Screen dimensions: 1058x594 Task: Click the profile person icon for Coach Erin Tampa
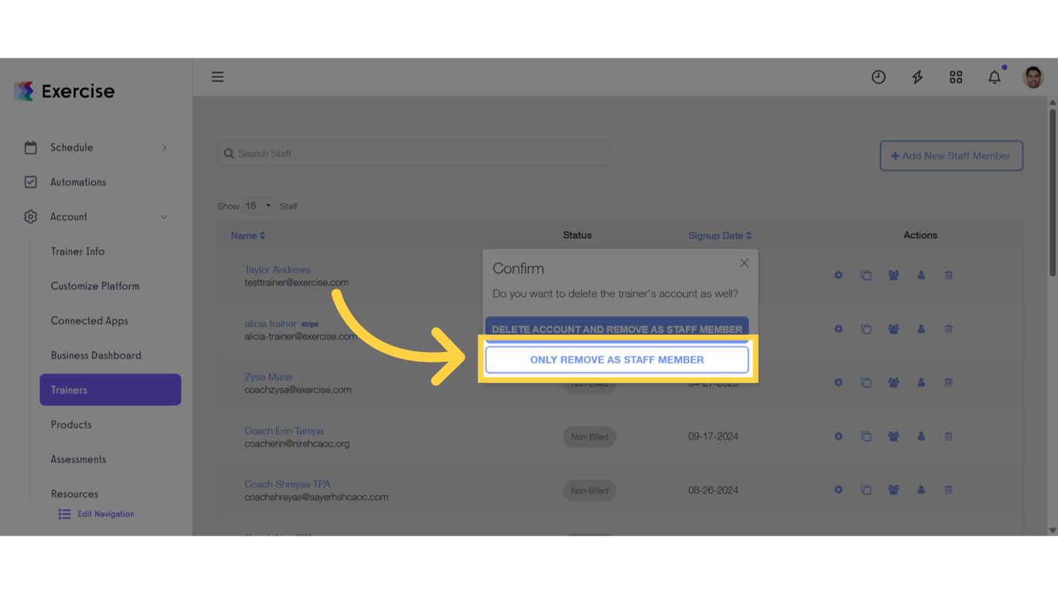coord(921,435)
